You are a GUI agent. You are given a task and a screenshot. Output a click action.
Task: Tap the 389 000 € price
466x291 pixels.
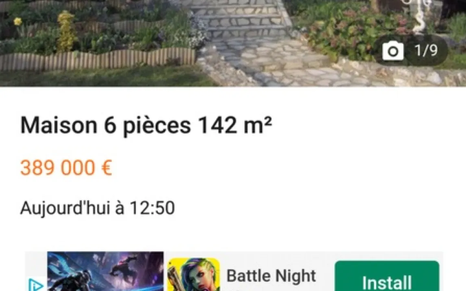pos(66,168)
